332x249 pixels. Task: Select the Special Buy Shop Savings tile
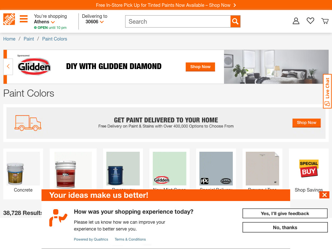(x=309, y=174)
